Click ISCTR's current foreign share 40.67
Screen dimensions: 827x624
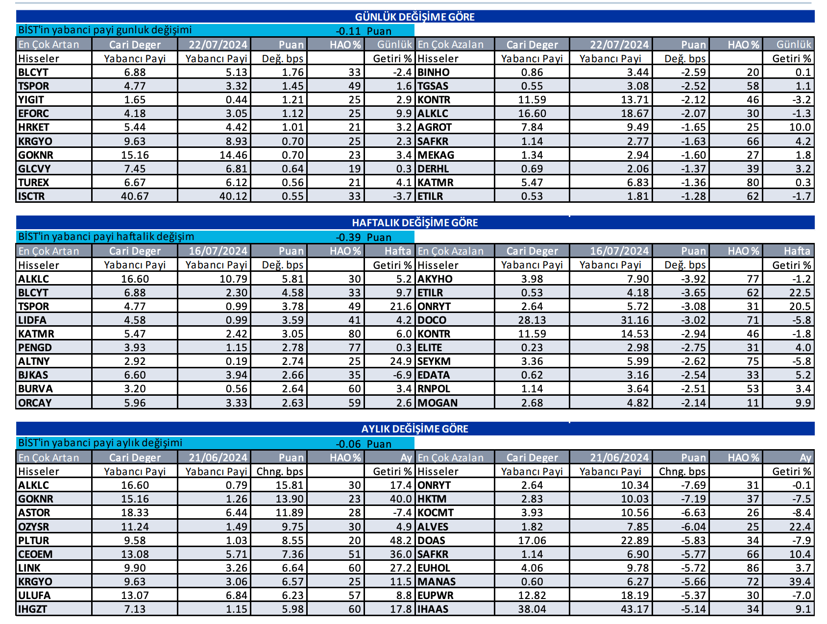pyautogui.click(x=135, y=196)
